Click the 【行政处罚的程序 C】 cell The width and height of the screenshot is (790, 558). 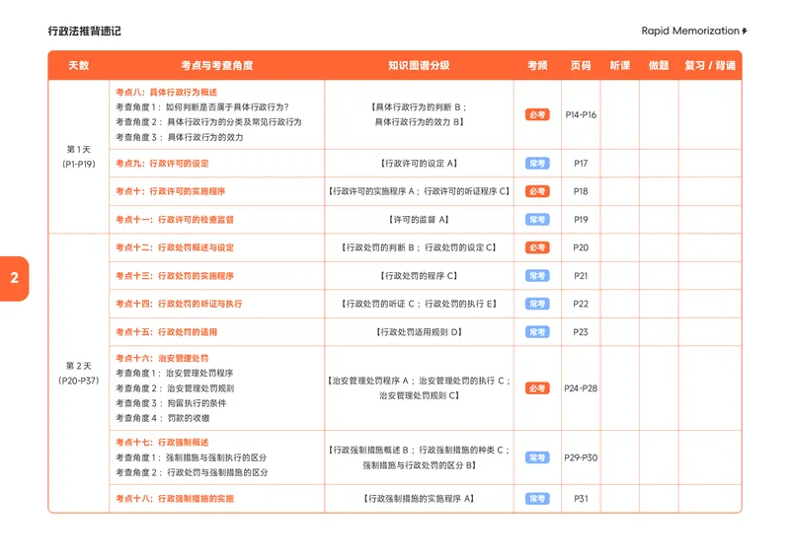coord(419,276)
